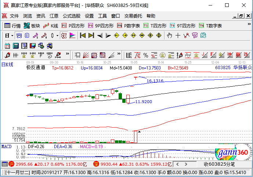Step forward with dark right arrow
This screenshot has width=253, height=177.
pos(108,35)
